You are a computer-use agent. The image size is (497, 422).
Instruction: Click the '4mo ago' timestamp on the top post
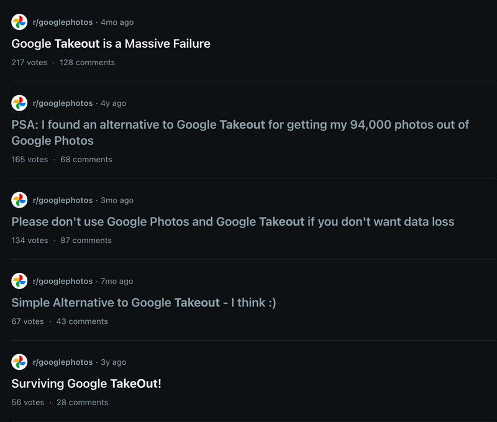coord(117,21)
